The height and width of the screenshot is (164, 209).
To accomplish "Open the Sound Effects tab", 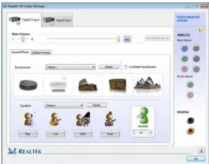I will (20, 52).
